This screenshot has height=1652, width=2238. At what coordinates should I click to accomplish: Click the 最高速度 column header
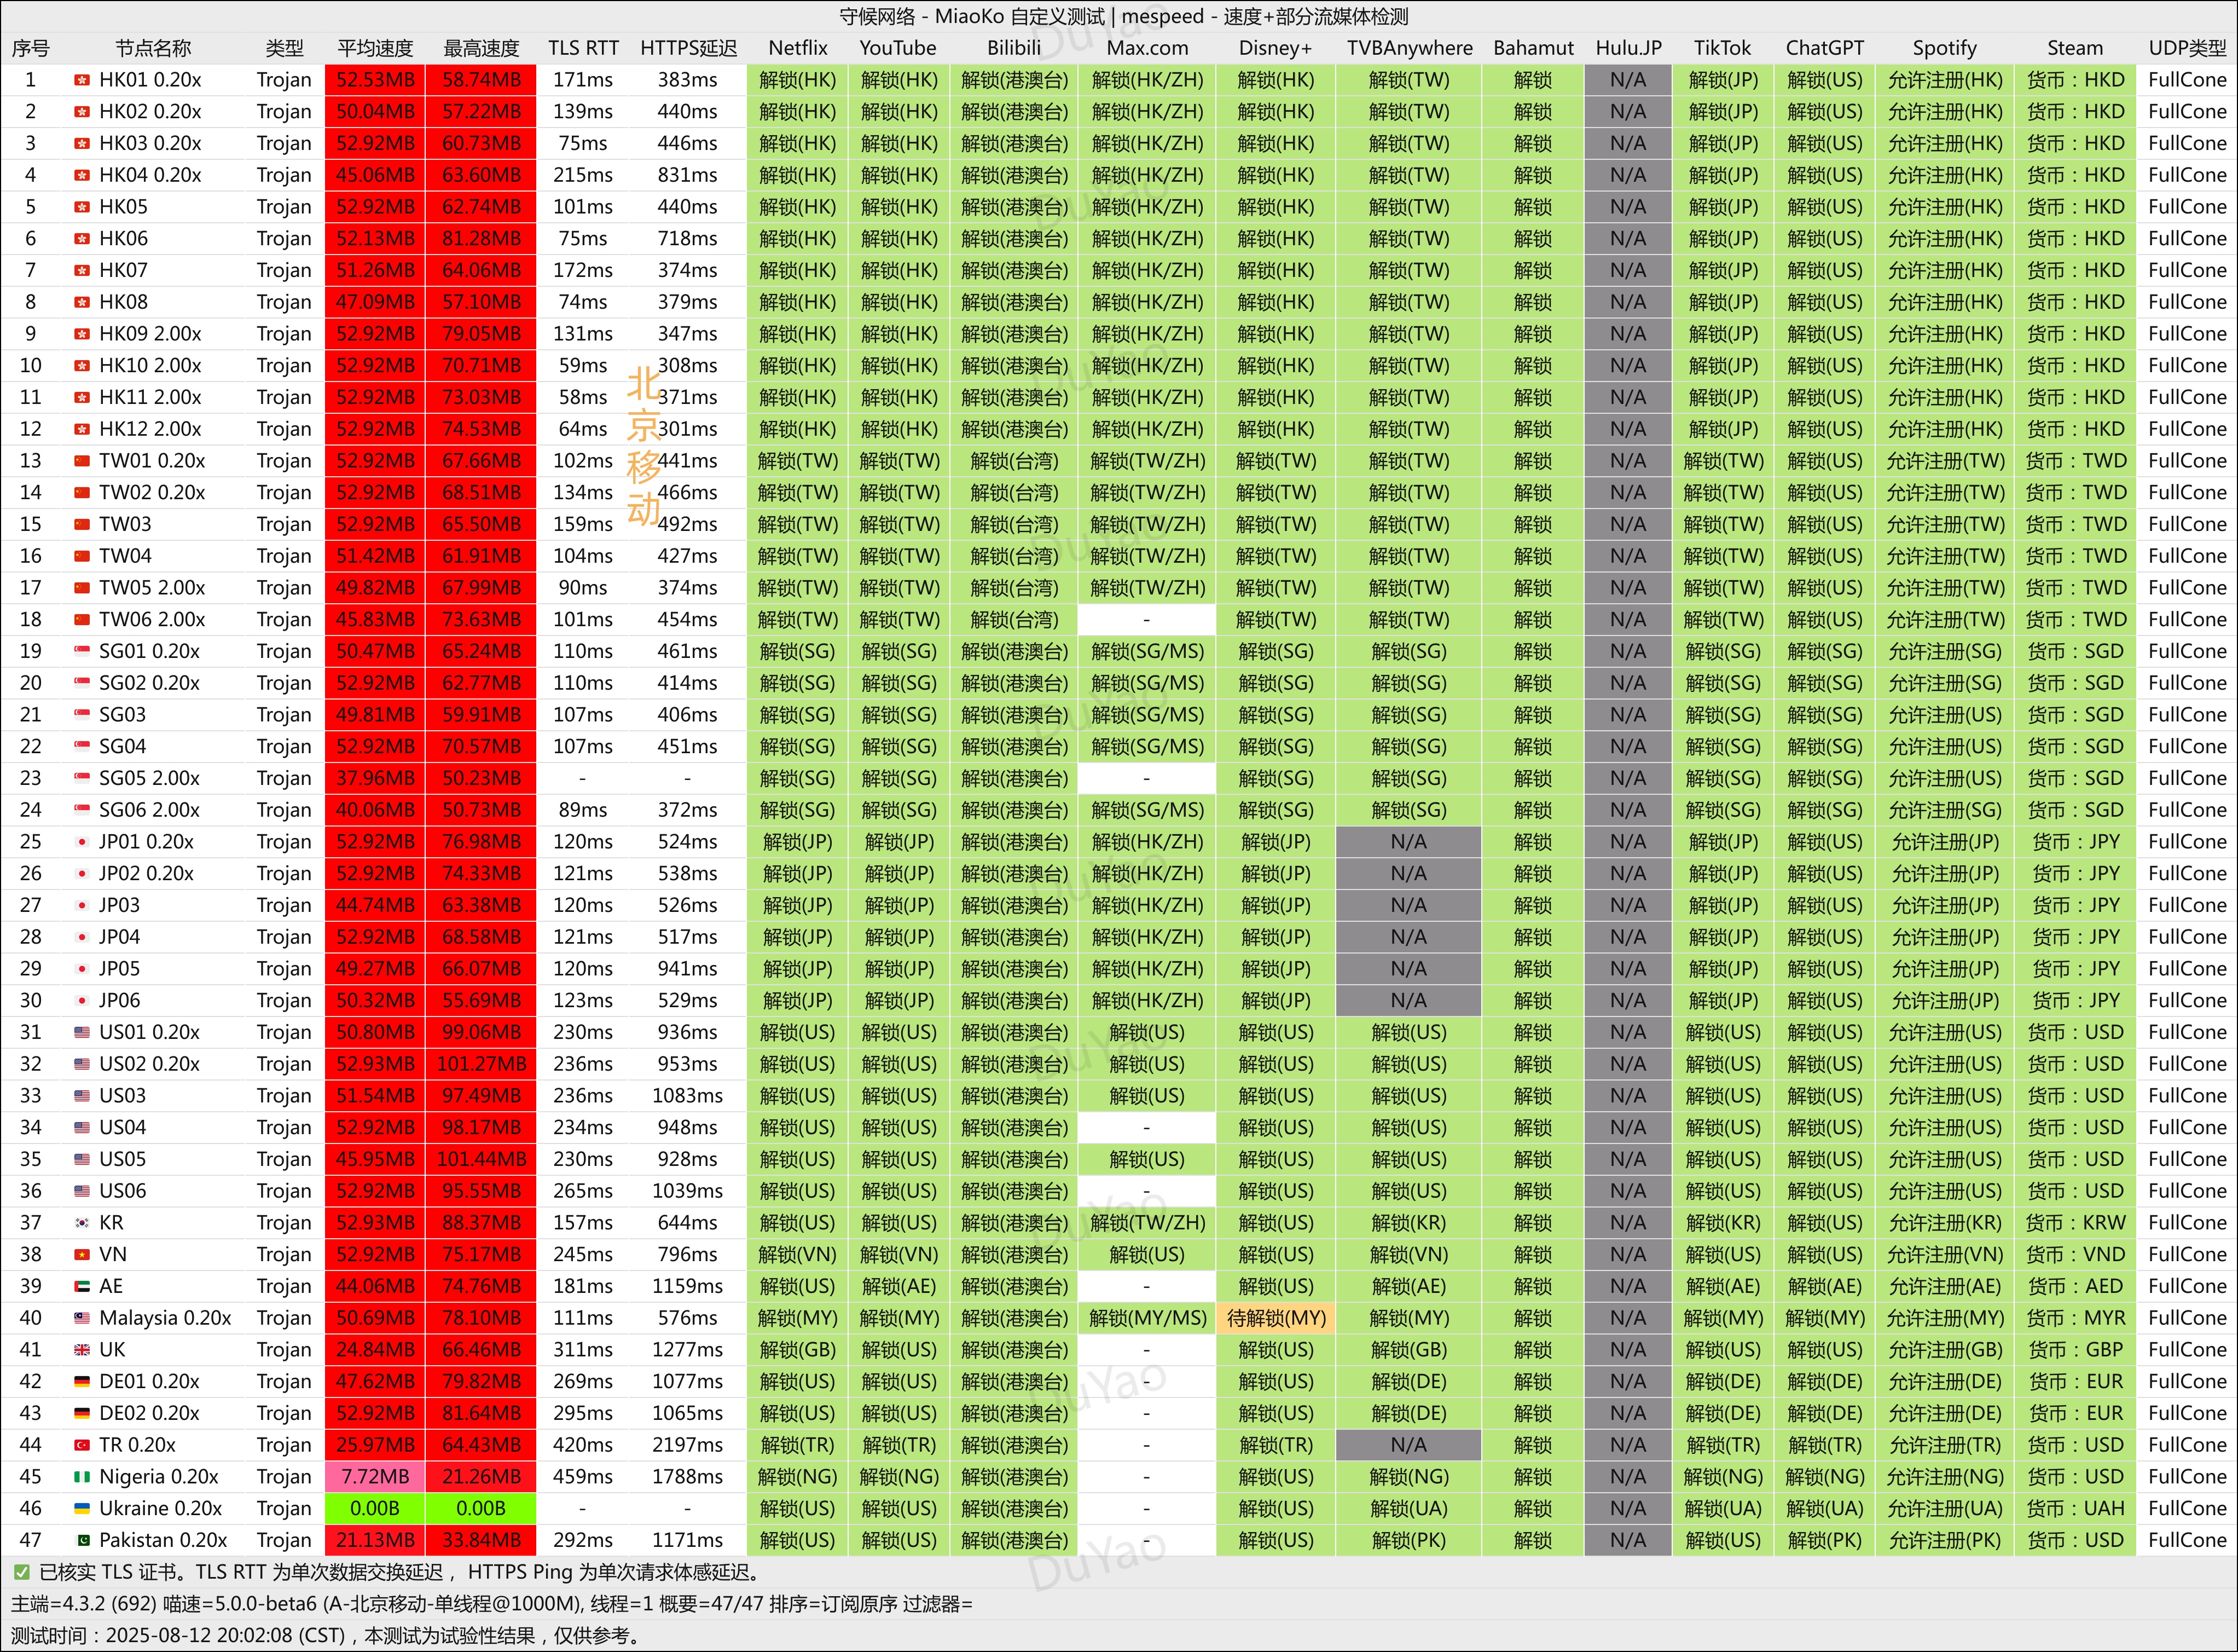481,48
